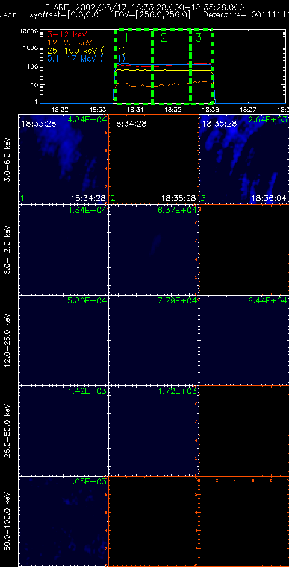The width and height of the screenshot is (289, 567).
Task: Select the 25.0-50.0 keV image labeled 1.42E+03
Action: [x=63, y=430]
